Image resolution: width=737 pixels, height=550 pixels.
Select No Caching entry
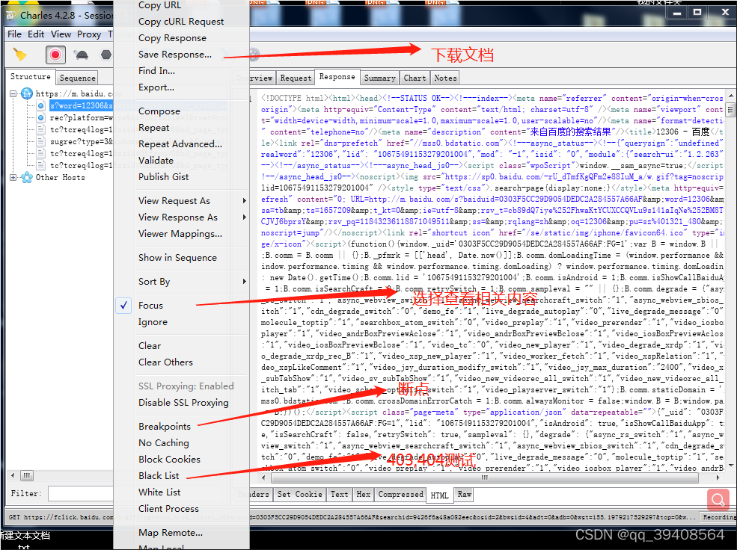(x=164, y=443)
